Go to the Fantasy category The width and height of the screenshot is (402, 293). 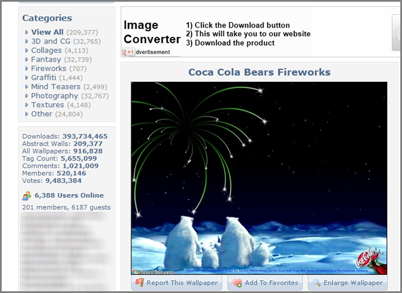tap(46, 60)
